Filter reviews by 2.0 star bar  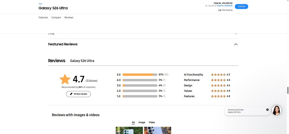tap(140, 91)
